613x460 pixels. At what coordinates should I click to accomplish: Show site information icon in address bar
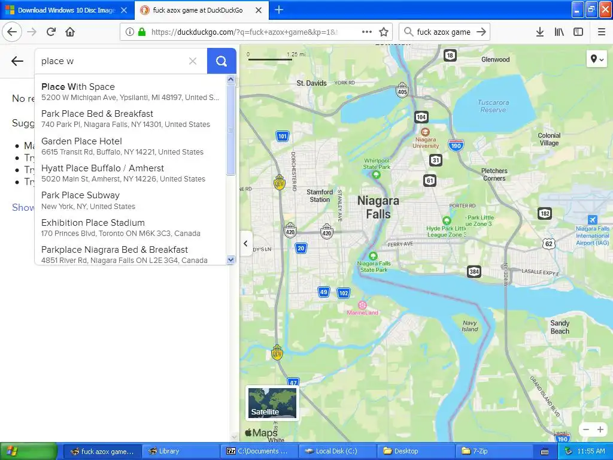click(129, 32)
